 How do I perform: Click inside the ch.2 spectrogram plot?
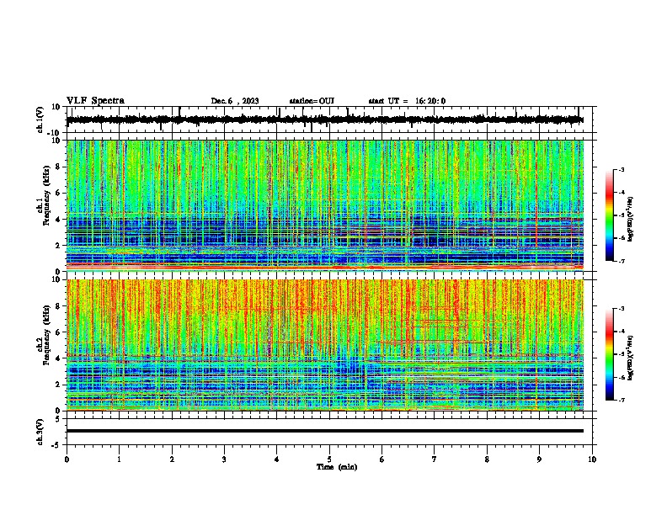(325, 345)
